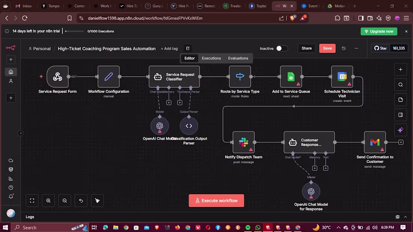Image resolution: width=413 pixels, height=232 pixels.
Task: Click the zoom in canvas icon
Action: [x=48, y=201]
